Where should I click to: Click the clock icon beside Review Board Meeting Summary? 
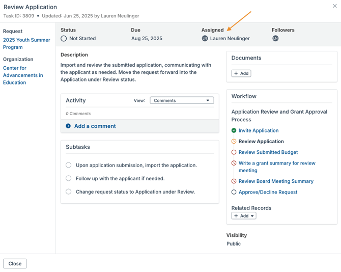[234, 181]
